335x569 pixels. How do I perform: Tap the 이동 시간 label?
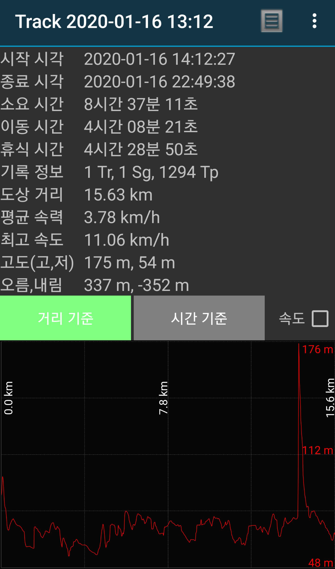click(x=32, y=127)
